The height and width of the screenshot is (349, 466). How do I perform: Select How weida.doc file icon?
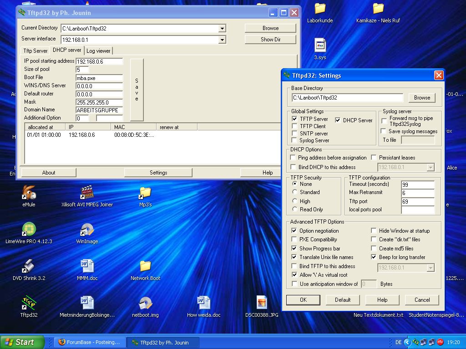[203, 303]
